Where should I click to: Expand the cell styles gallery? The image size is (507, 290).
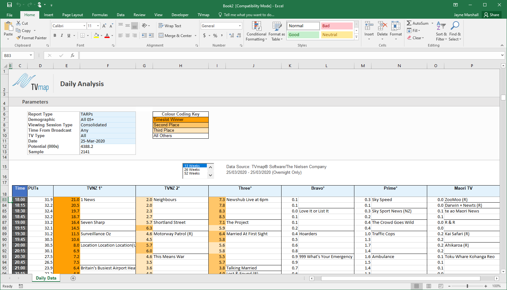[356, 37]
